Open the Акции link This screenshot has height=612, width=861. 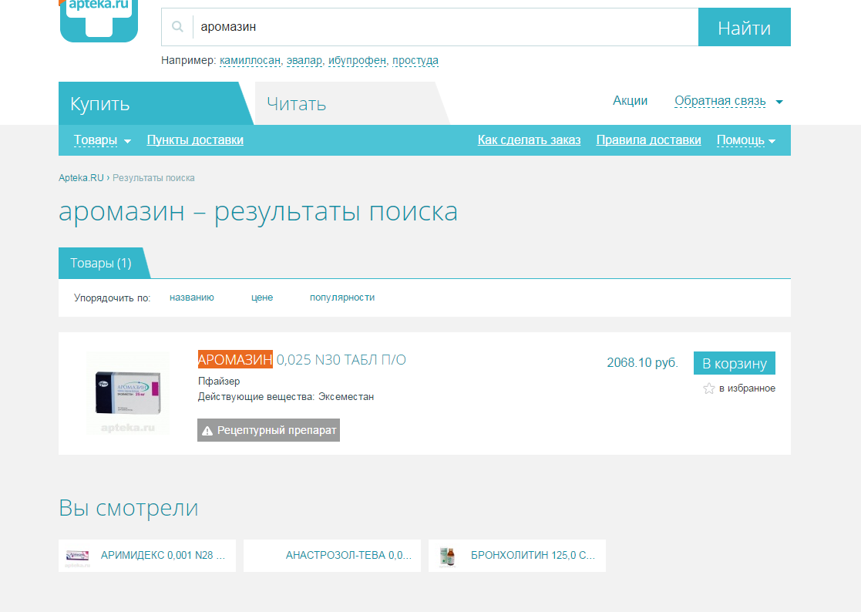coord(630,101)
